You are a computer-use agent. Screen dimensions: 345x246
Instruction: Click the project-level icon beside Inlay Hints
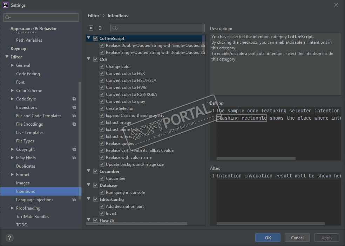click(74, 158)
